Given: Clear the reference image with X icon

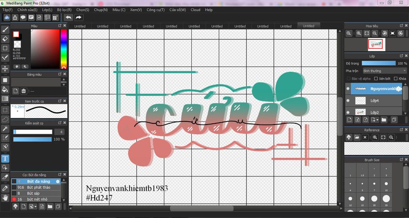Looking at the screenshot, I should pyautogui.click(x=365, y=137).
